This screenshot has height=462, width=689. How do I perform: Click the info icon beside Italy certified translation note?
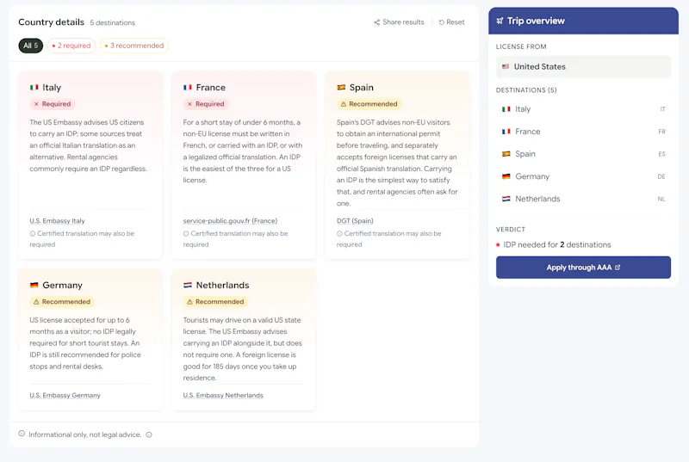click(x=33, y=234)
